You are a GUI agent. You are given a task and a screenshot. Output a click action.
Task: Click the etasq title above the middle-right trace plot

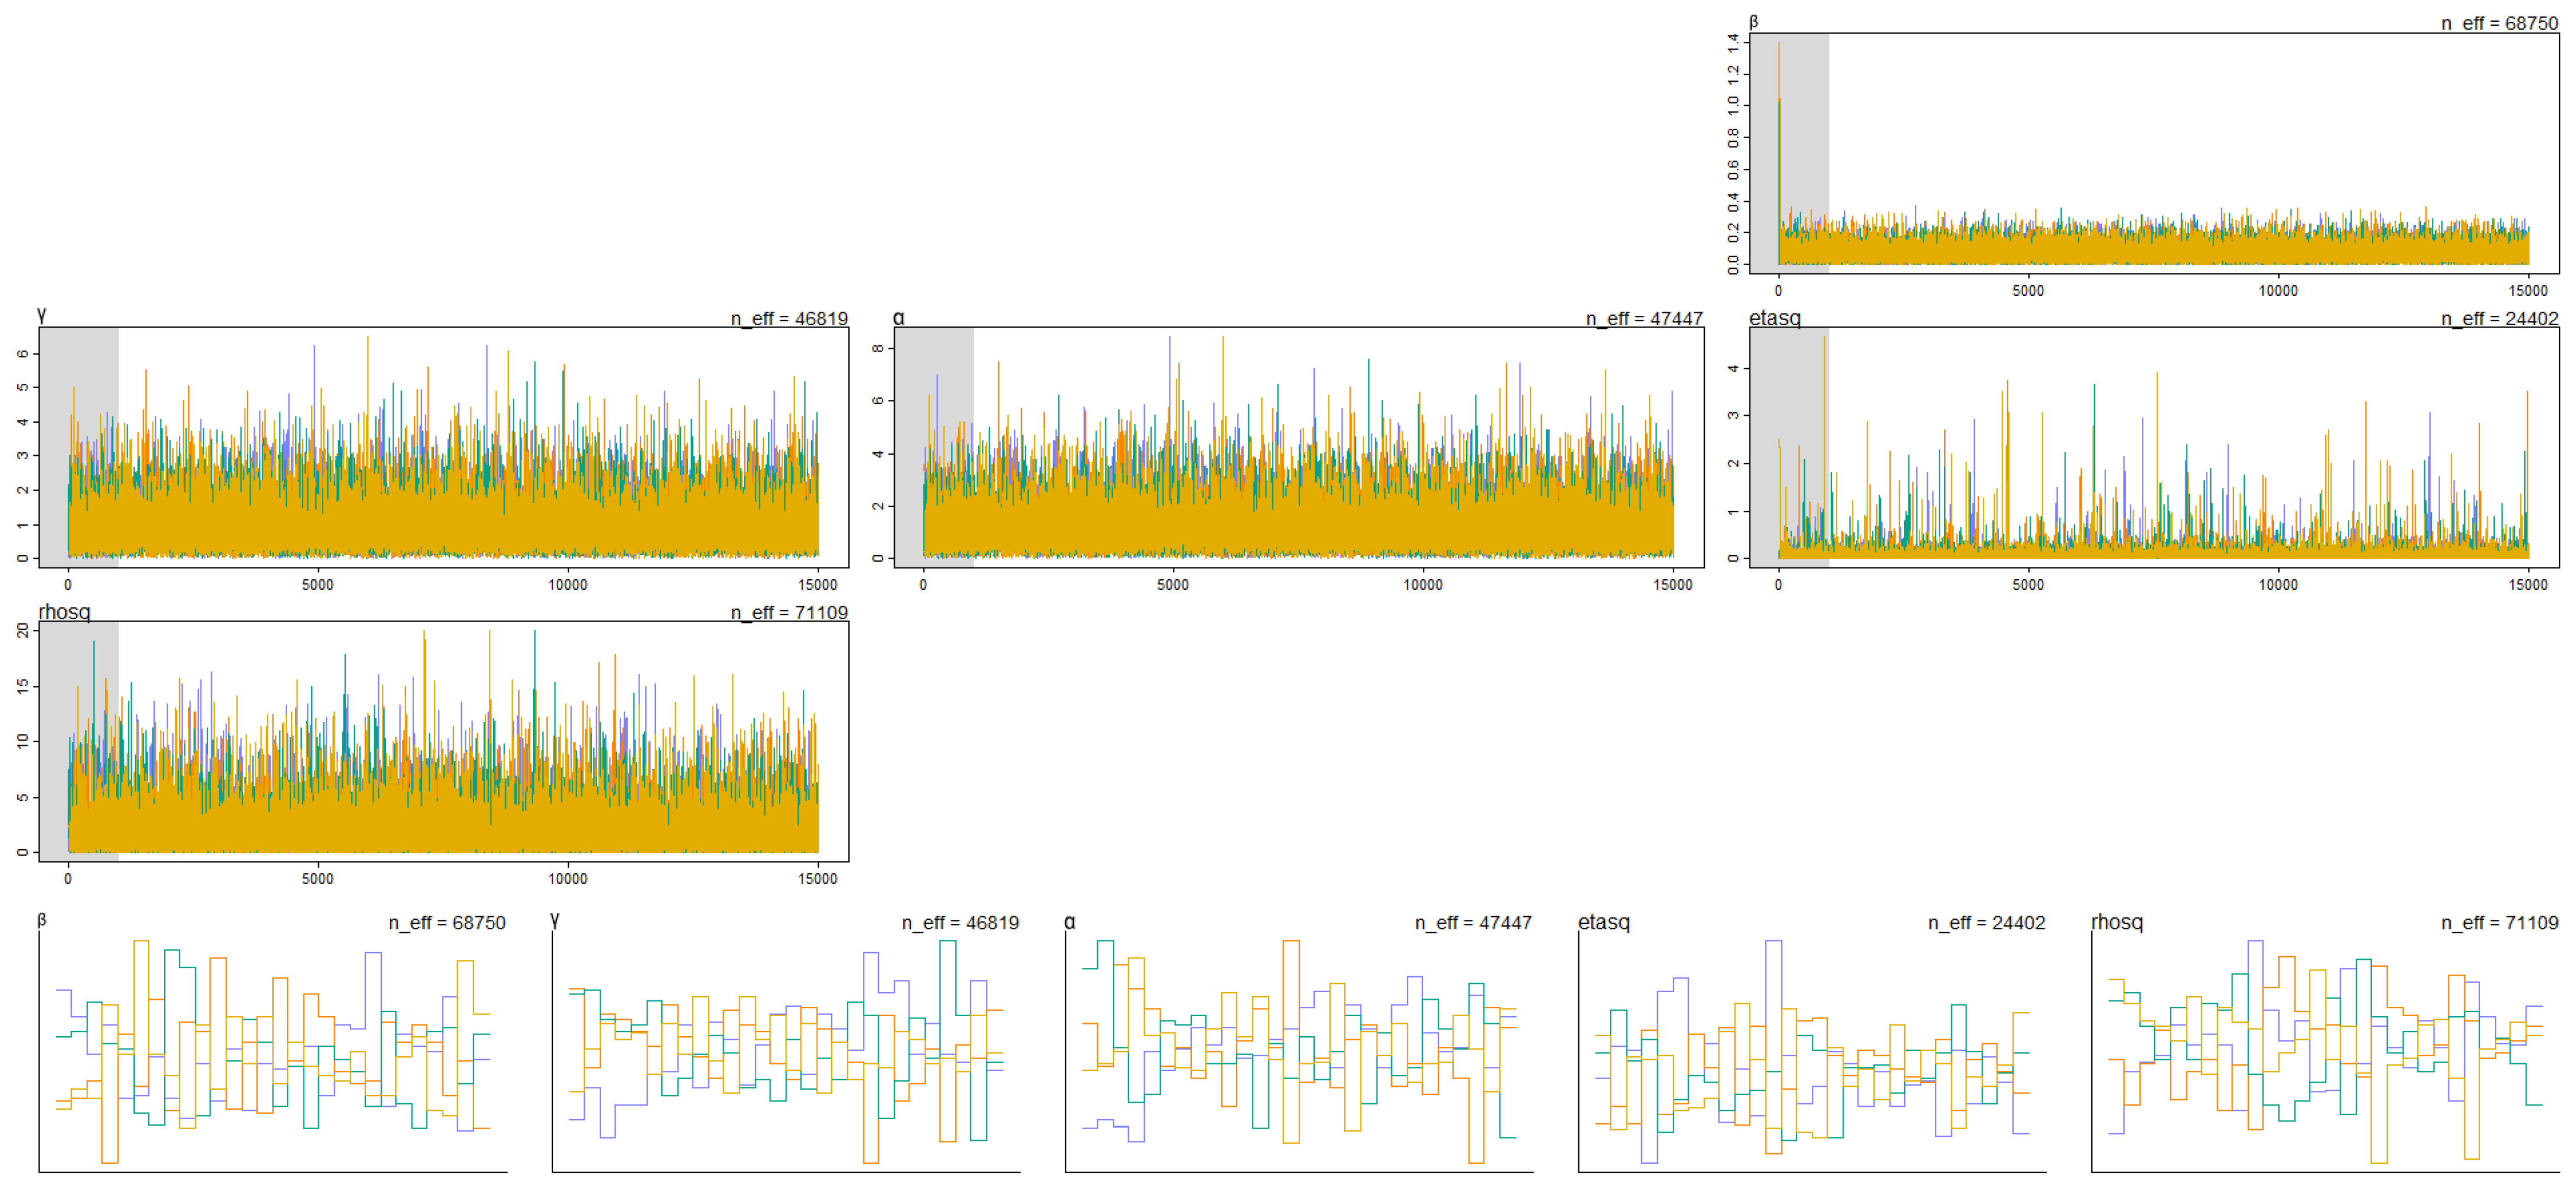[1774, 318]
